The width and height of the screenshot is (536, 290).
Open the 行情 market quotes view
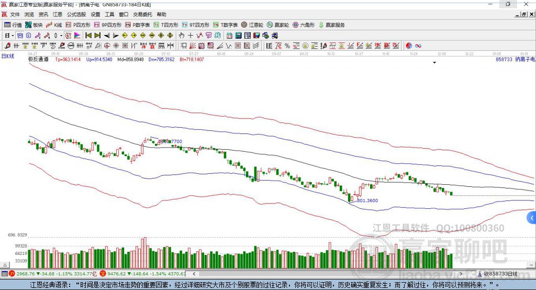(13, 25)
